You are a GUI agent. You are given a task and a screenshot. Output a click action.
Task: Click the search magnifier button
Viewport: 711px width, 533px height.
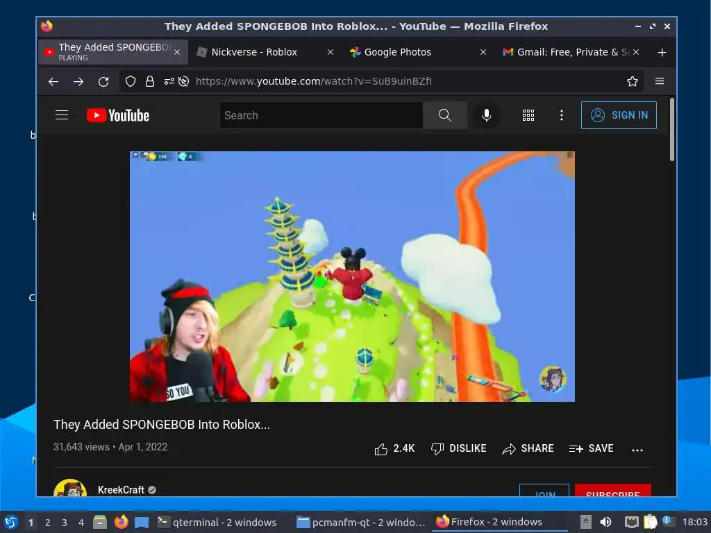(x=445, y=115)
